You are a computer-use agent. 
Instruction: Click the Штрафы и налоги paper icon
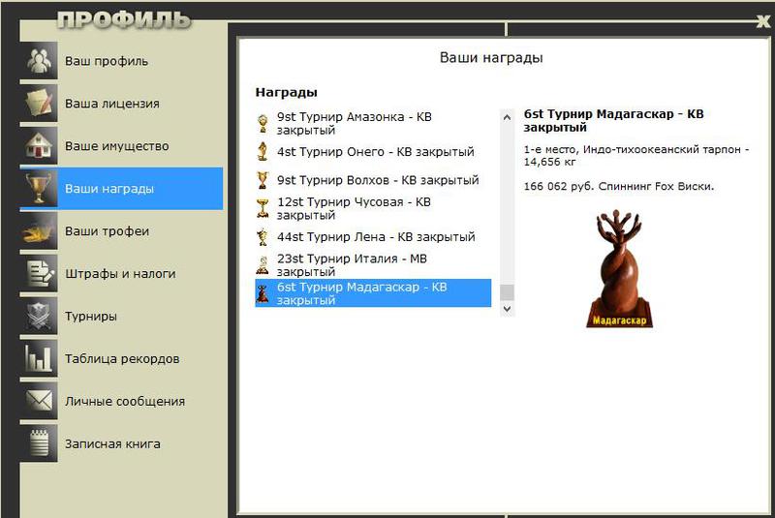[39, 273]
